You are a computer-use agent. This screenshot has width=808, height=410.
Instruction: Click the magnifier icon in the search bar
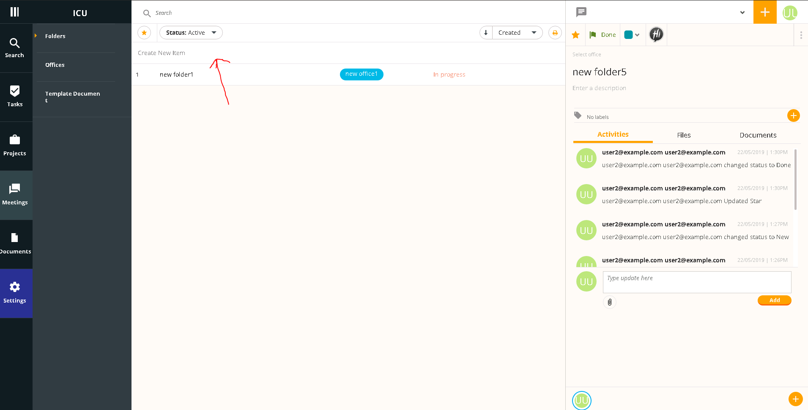coord(147,13)
